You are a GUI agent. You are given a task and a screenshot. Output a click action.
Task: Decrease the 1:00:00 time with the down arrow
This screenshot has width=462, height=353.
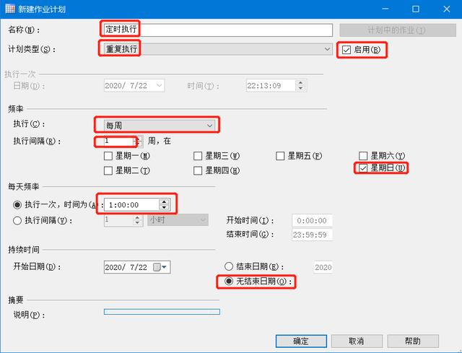pyautogui.click(x=164, y=207)
